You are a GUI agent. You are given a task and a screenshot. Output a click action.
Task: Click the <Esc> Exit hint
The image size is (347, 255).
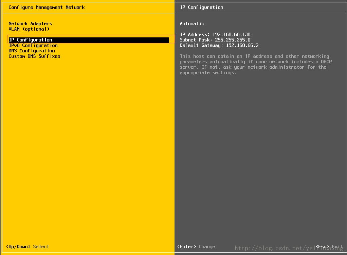pos(329,247)
